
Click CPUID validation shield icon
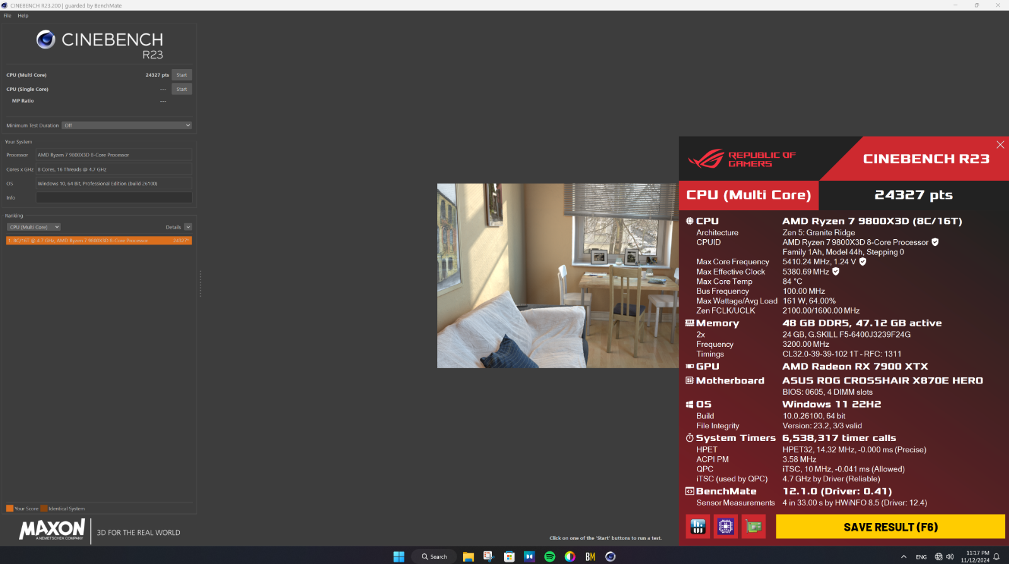tap(935, 242)
